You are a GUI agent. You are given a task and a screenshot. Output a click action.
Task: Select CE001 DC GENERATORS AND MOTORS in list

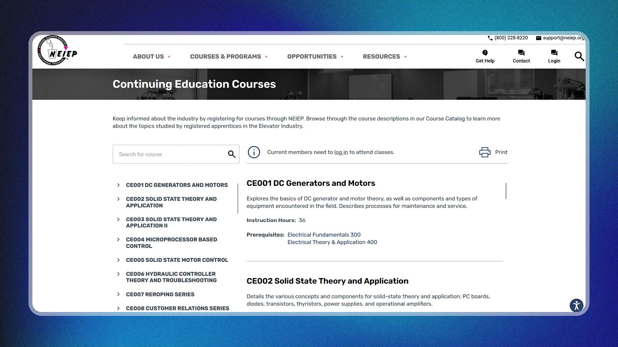(177, 185)
